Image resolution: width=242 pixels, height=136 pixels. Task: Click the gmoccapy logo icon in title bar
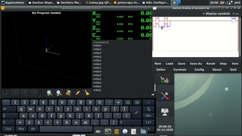point(3,8)
